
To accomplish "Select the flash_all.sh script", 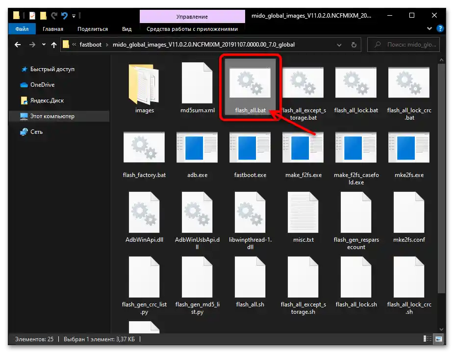I will point(250,282).
